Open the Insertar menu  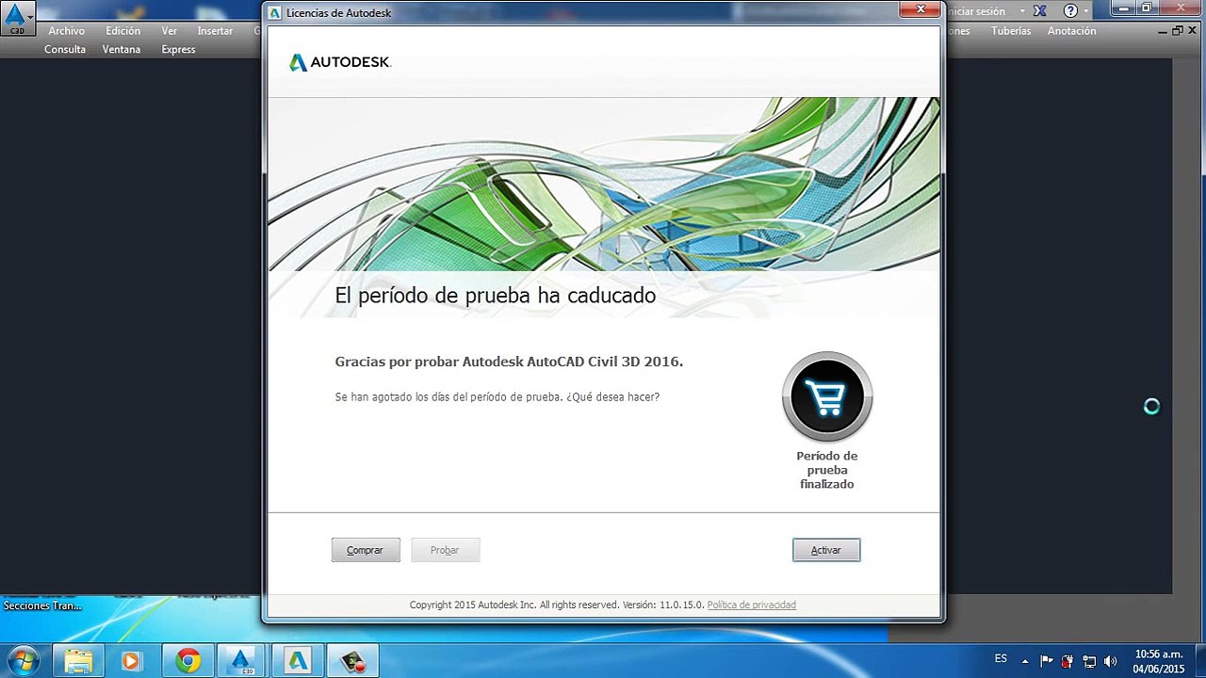(x=215, y=31)
